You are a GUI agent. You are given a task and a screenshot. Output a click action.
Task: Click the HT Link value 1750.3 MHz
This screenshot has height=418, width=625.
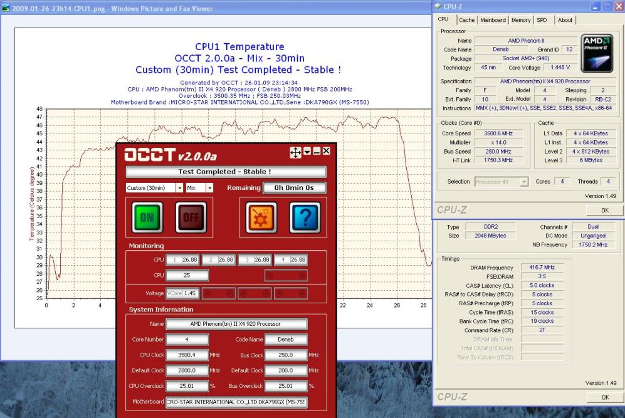[x=498, y=160]
